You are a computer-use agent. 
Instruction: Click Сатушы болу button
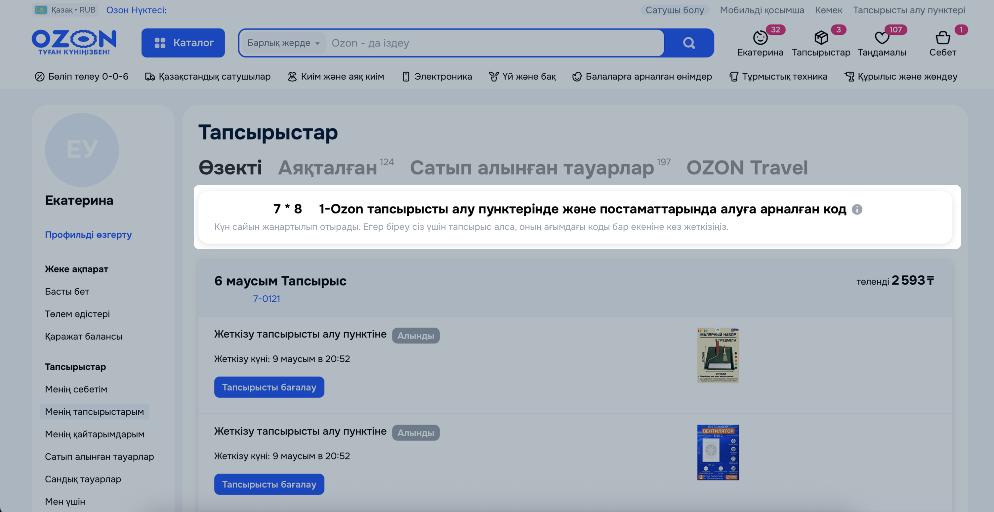point(675,10)
